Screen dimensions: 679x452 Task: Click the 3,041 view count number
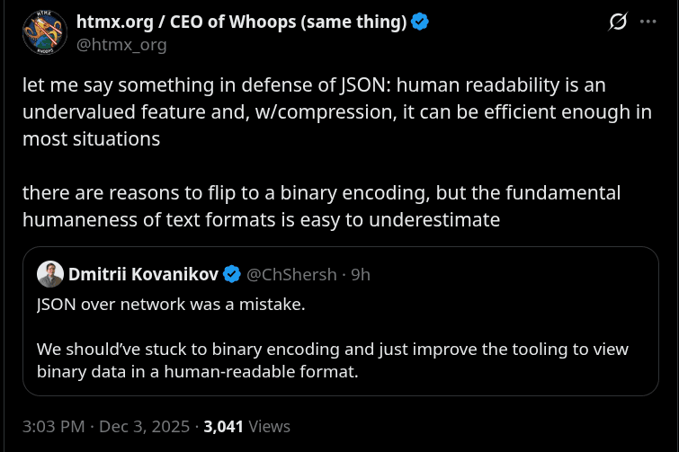coord(224,426)
